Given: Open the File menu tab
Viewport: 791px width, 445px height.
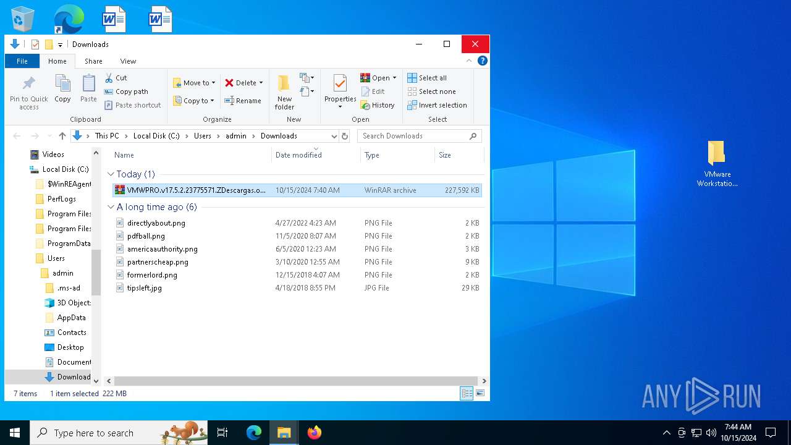Looking at the screenshot, I should point(22,61).
